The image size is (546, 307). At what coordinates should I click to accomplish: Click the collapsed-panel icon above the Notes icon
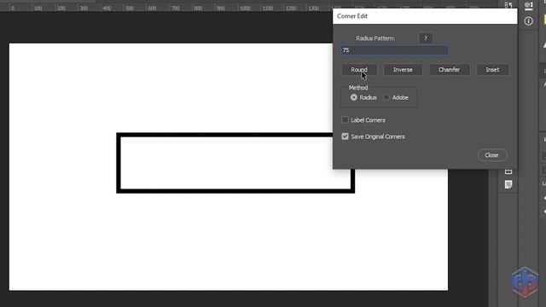tap(508, 171)
